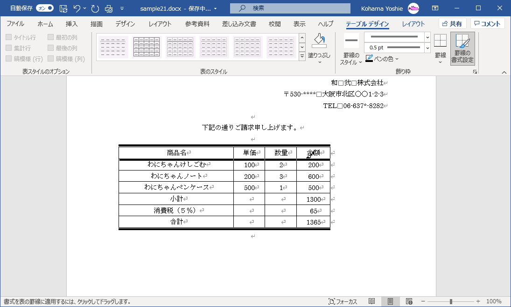Image resolution: width=511 pixels, height=307 pixels.
Task: Select the sixth table style thumbnail
Action: (280, 47)
